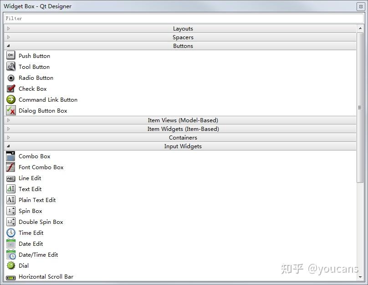Select the Combo Box widget icon

[x=10, y=156]
